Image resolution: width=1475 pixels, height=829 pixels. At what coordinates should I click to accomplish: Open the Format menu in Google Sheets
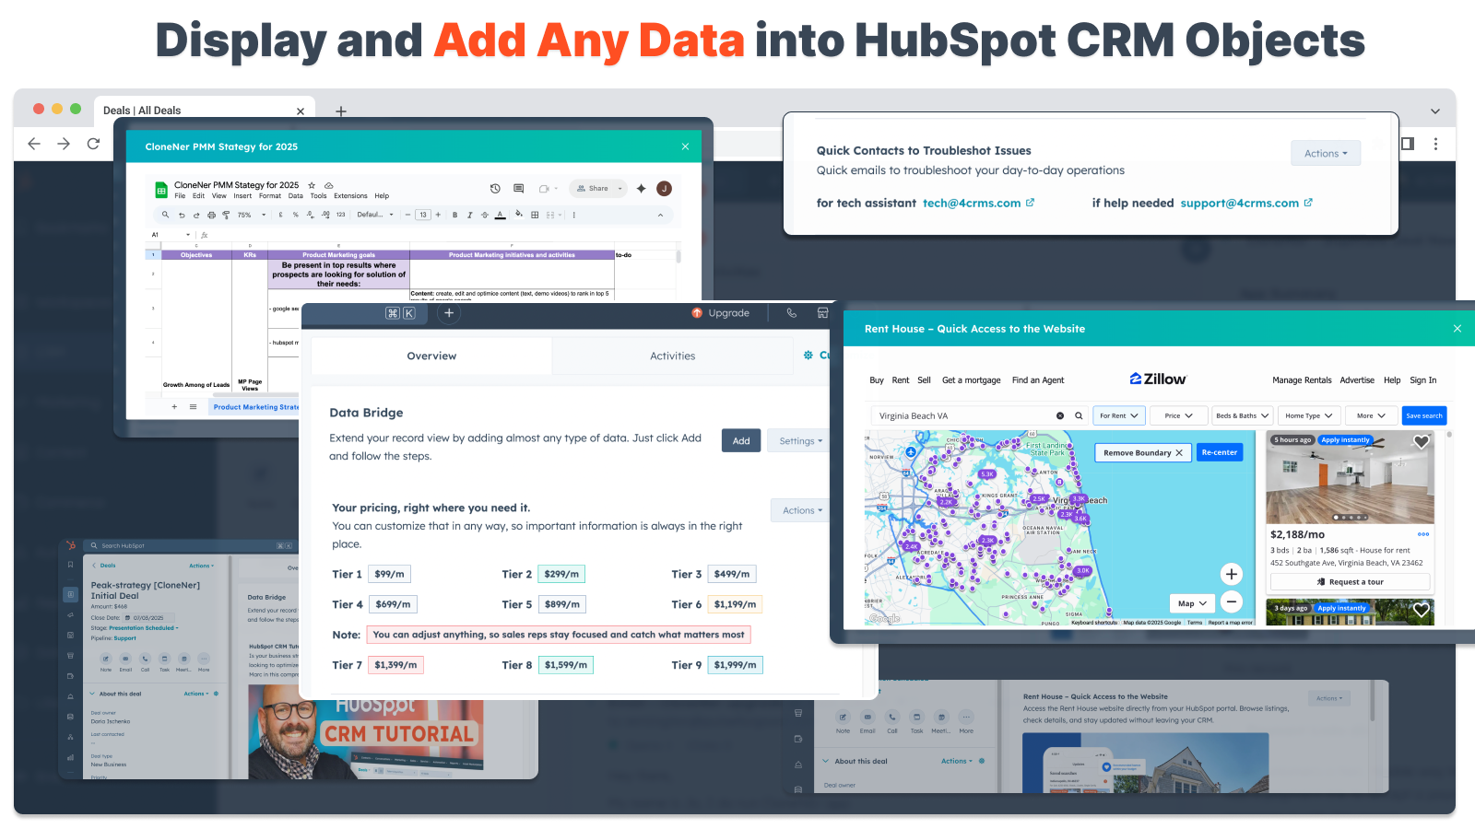[x=269, y=196]
